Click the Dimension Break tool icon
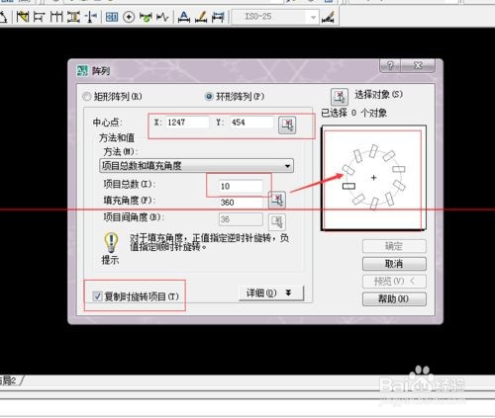Image resolution: width=495 pixels, height=418 pixels. pyautogui.click(x=90, y=17)
